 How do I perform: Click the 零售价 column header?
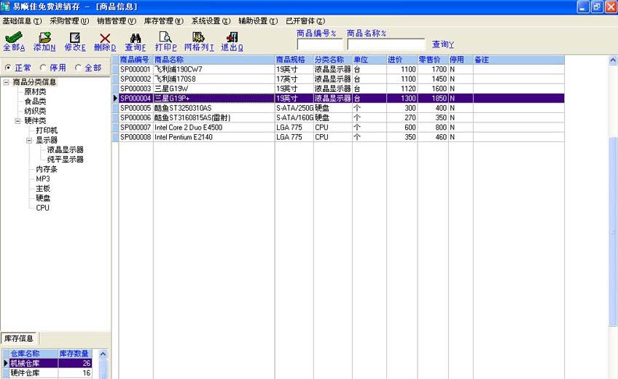click(433, 60)
